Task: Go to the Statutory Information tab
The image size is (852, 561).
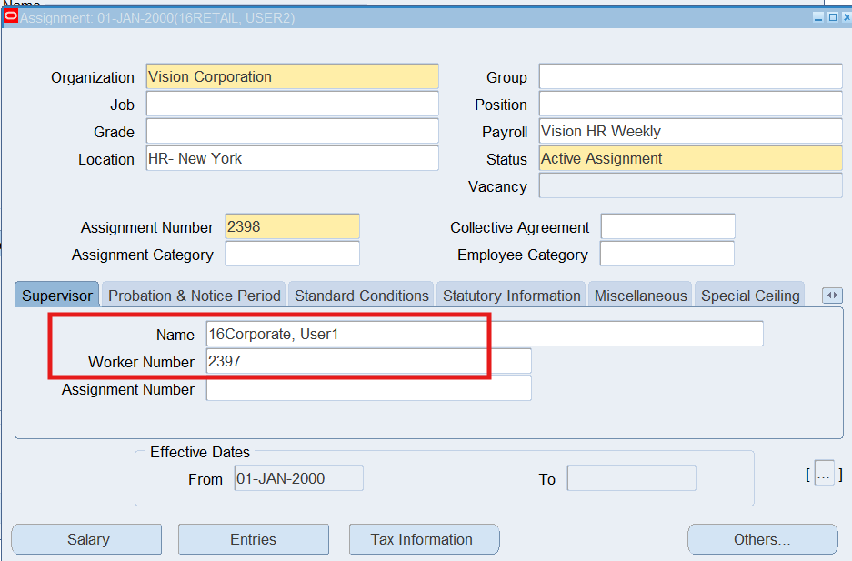Action: point(511,296)
